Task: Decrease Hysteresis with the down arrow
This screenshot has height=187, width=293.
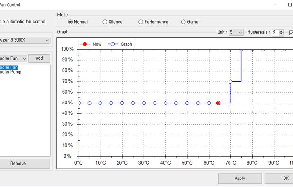Action: [281, 34]
